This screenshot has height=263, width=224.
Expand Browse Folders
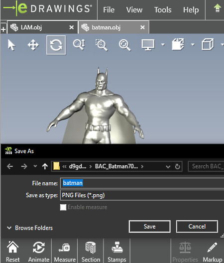(x=30, y=228)
